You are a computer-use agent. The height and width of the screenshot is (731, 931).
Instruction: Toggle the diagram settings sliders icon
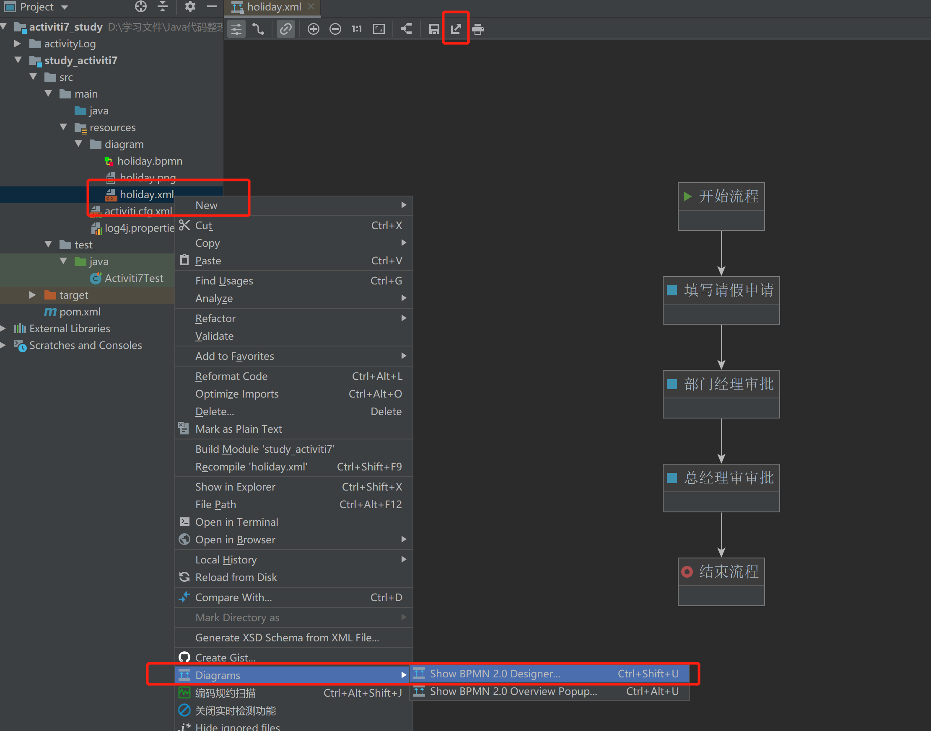pyautogui.click(x=236, y=29)
